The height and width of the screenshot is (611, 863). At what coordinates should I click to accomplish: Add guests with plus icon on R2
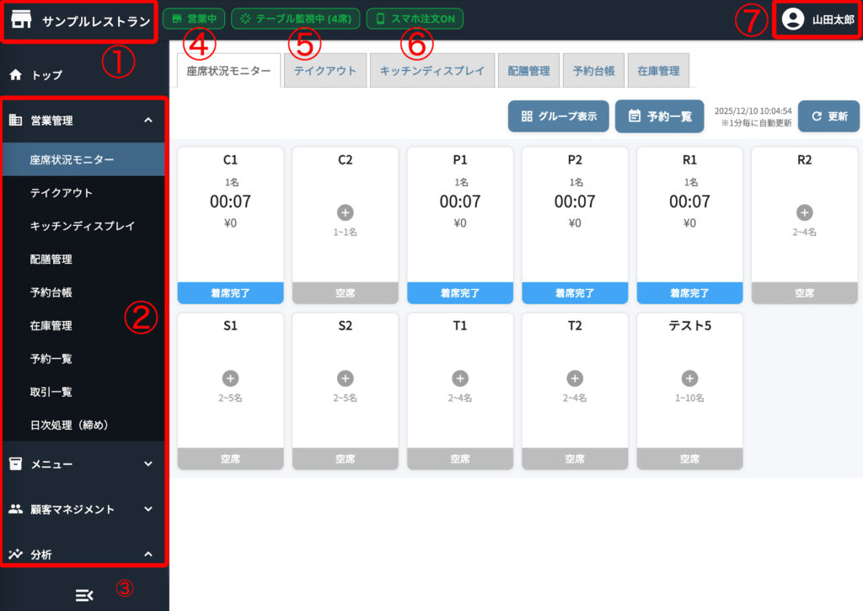click(x=804, y=212)
